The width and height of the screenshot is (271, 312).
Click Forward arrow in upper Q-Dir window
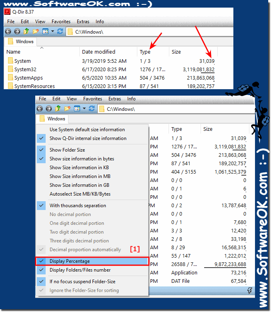point(17,32)
